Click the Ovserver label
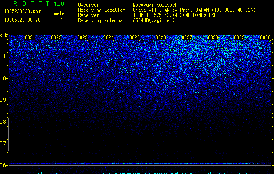Screen dimensions: 274x174 click(x=88, y=5)
